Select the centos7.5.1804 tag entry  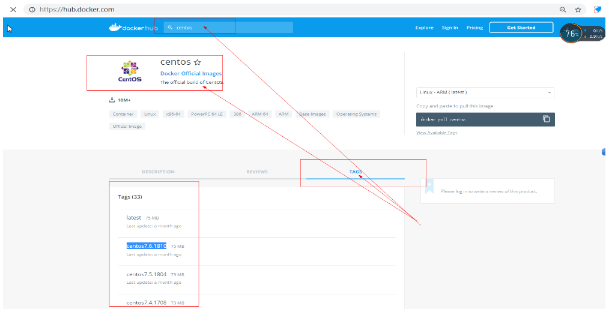point(147,274)
